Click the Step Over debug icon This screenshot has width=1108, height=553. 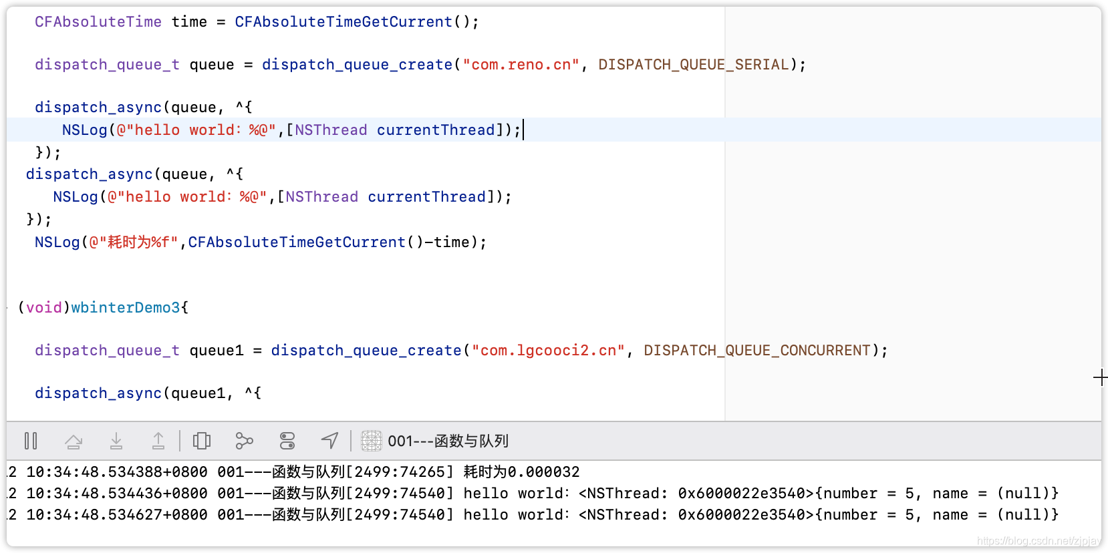(74, 441)
